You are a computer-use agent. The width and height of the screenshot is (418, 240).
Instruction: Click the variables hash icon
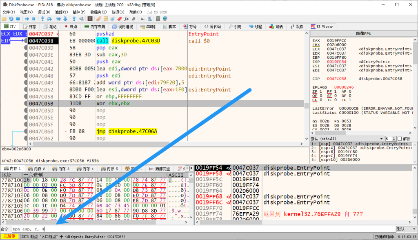coord(133,19)
